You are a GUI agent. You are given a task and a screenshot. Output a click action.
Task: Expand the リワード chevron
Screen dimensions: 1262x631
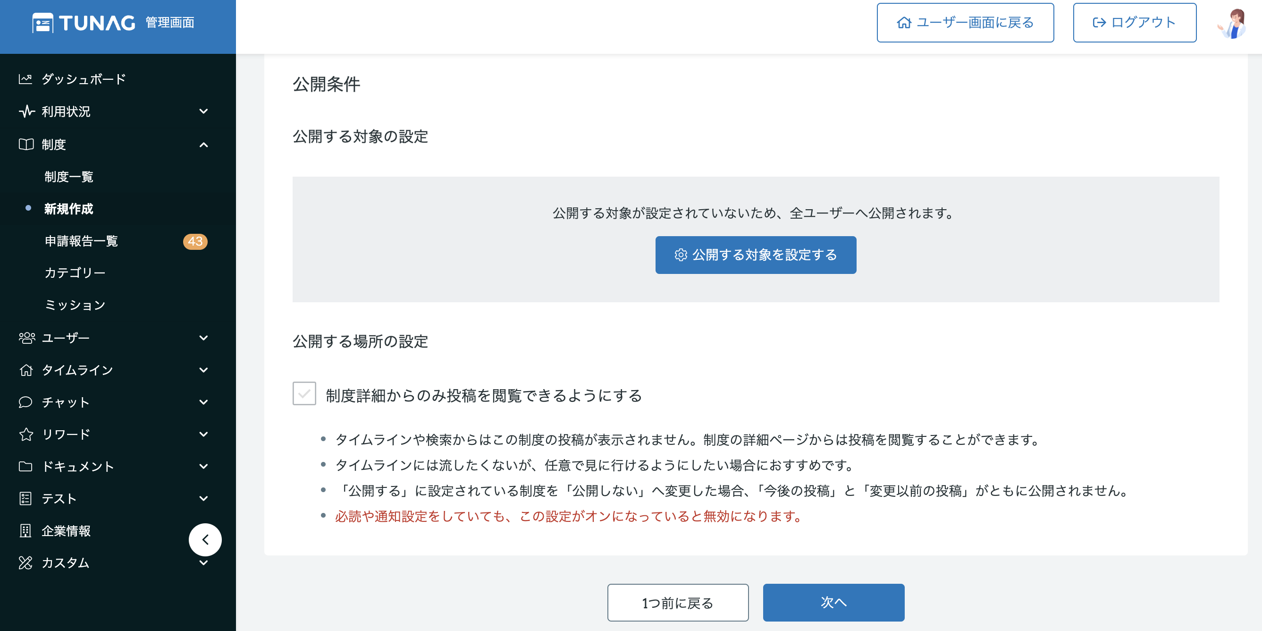(x=204, y=435)
